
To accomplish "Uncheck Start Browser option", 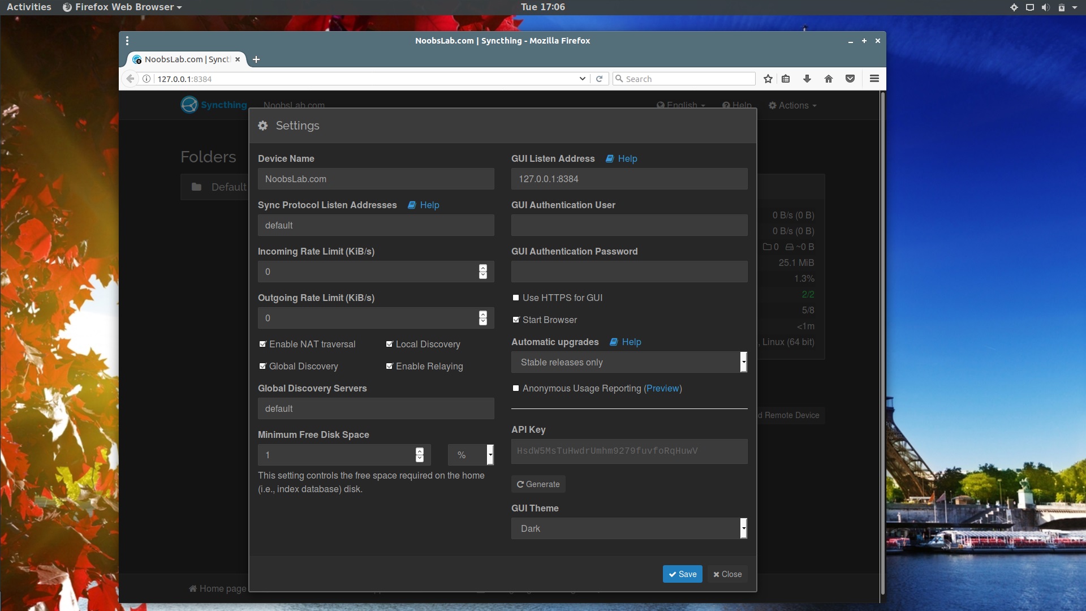I will click(x=516, y=320).
